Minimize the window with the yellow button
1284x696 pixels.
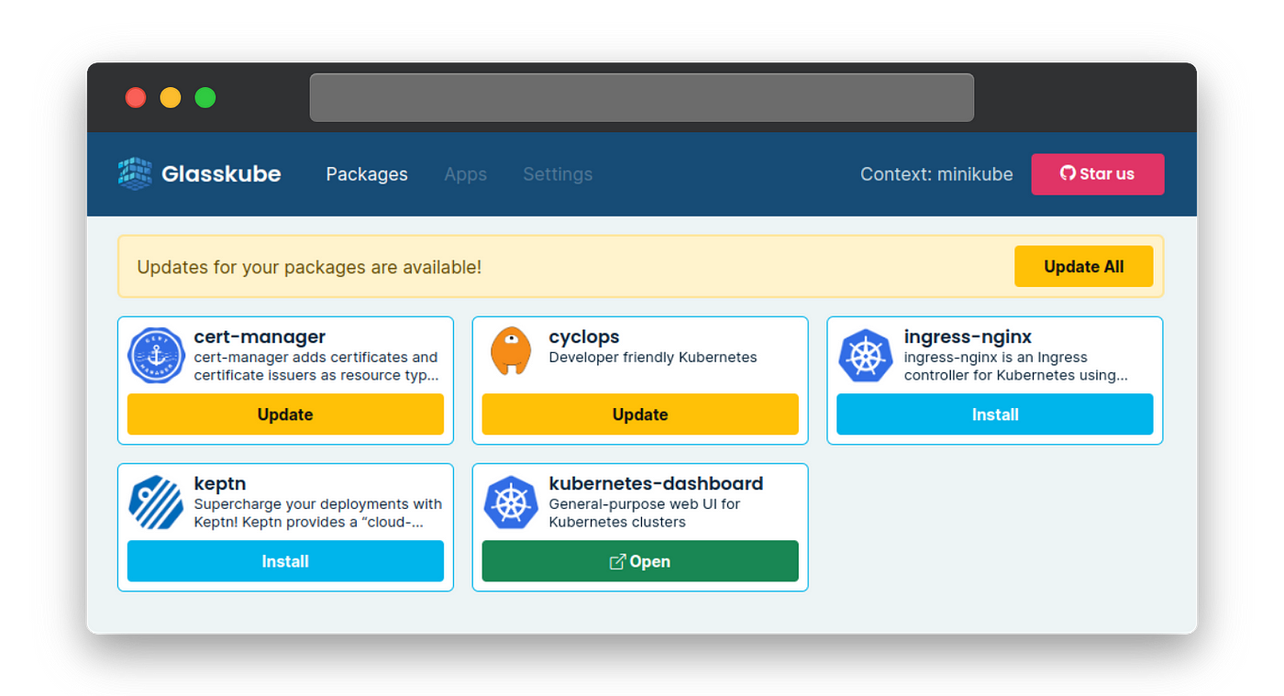pyautogui.click(x=171, y=97)
